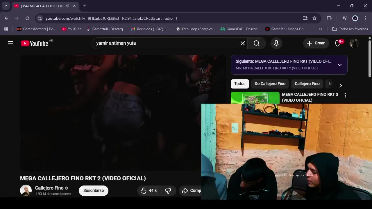The width and height of the screenshot is (372, 209).
Task: Open the Recibidos Gmail bookmark
Action: point(151,29)
